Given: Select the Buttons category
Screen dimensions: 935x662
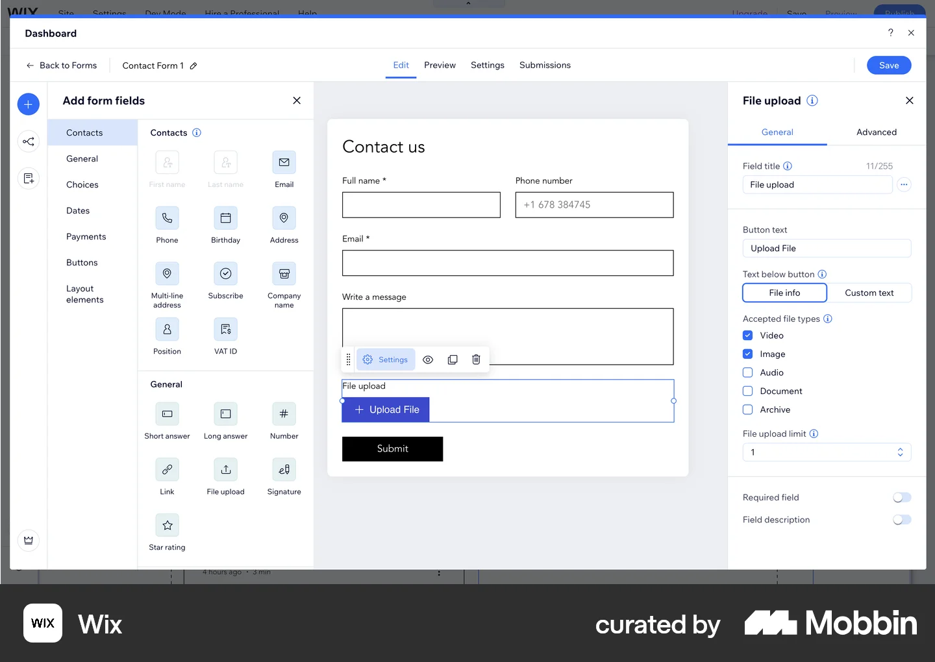Looking at the screenshot, I should [92, 263].
